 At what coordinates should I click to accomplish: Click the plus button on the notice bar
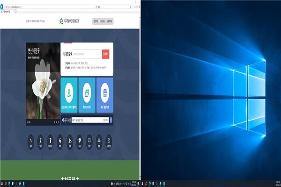click(111, 120)
